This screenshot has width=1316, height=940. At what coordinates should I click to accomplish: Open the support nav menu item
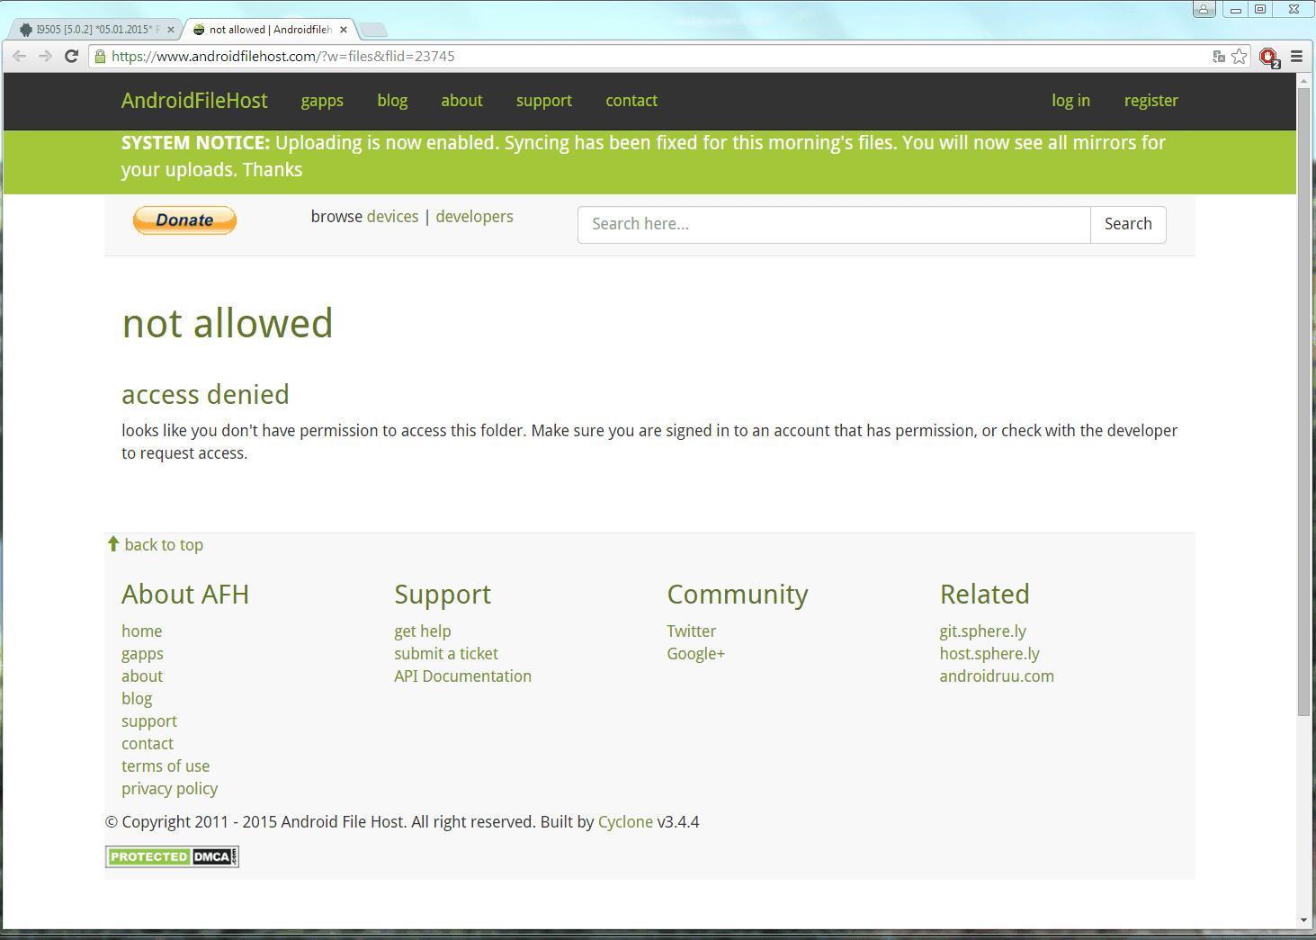coord(544,101)
